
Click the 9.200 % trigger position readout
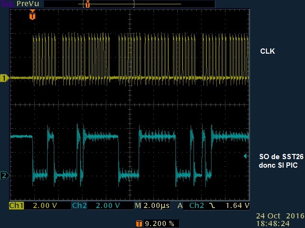(x=160, y=224)
